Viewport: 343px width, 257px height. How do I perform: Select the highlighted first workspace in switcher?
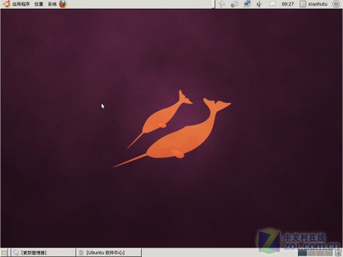click(303, 253)
